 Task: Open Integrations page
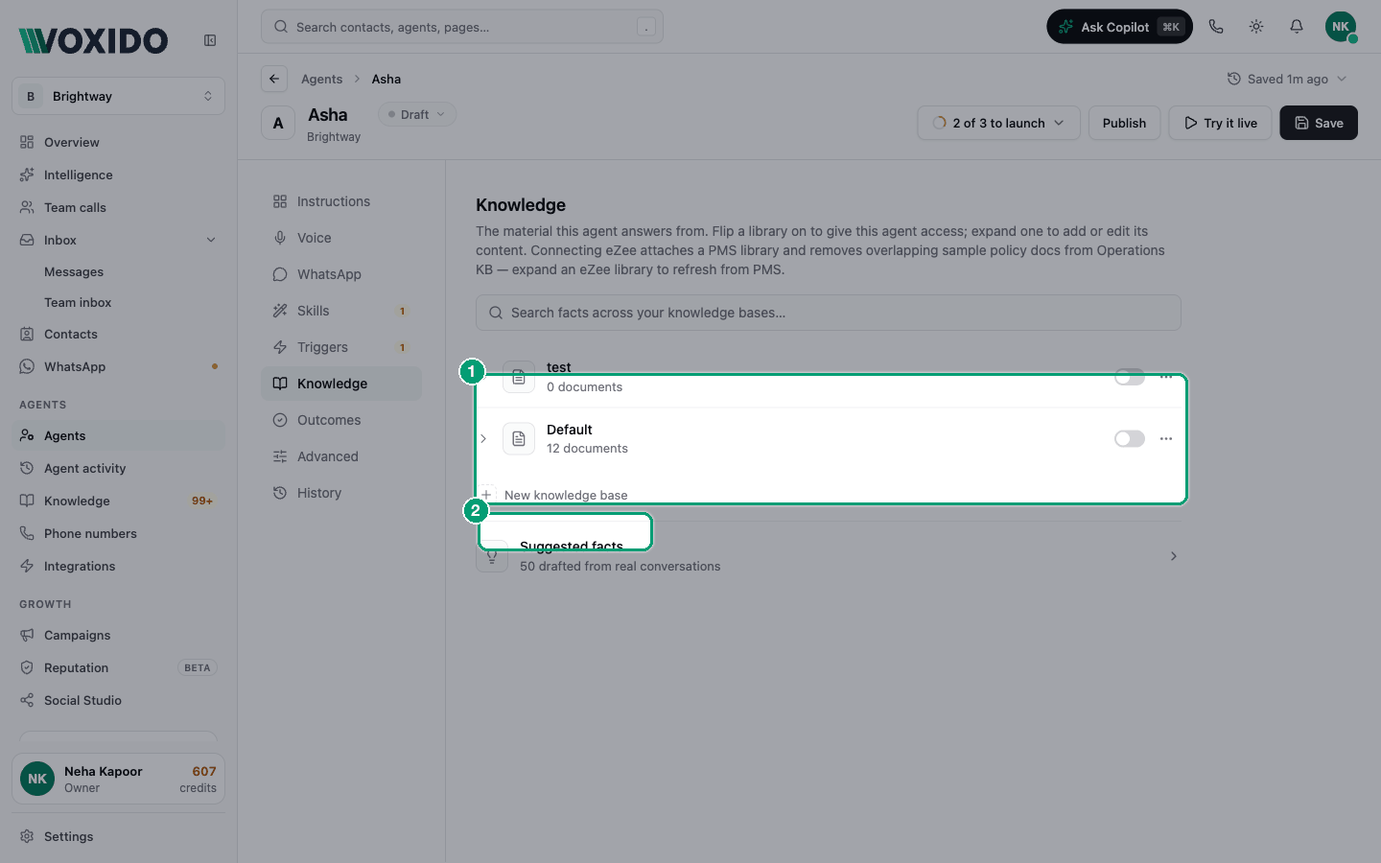pyautogui.click(x=118, y=566)
